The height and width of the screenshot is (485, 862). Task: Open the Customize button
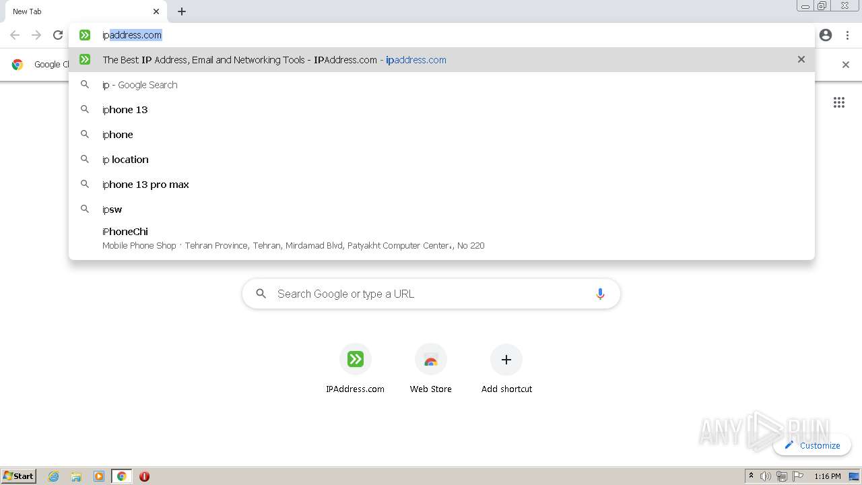coord(812,445)
